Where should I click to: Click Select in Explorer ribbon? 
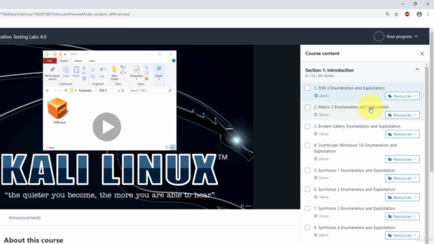click(x=159, y=73)
